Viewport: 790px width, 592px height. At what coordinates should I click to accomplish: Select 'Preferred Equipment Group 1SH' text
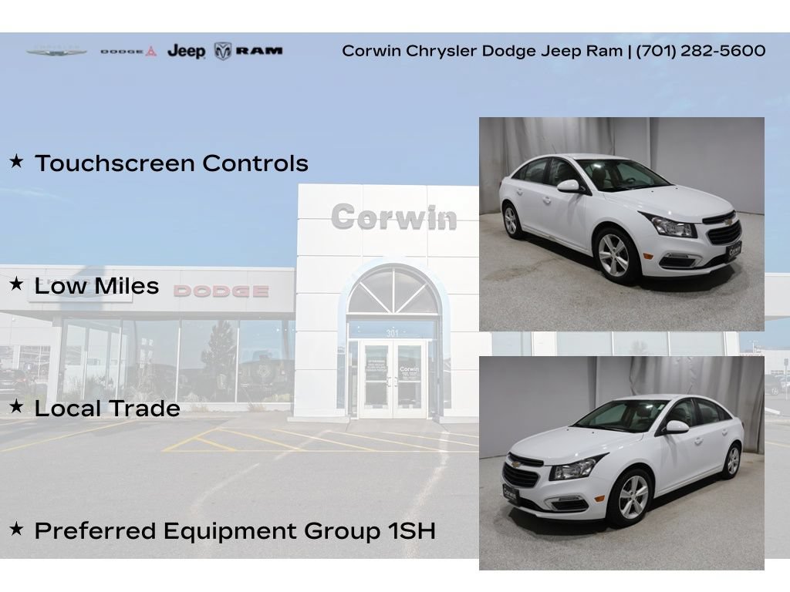(235, 531)
